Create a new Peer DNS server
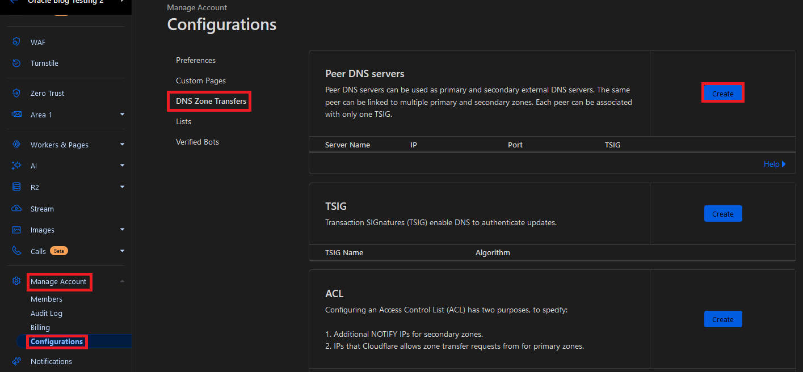803x372 pixels. 722,94
